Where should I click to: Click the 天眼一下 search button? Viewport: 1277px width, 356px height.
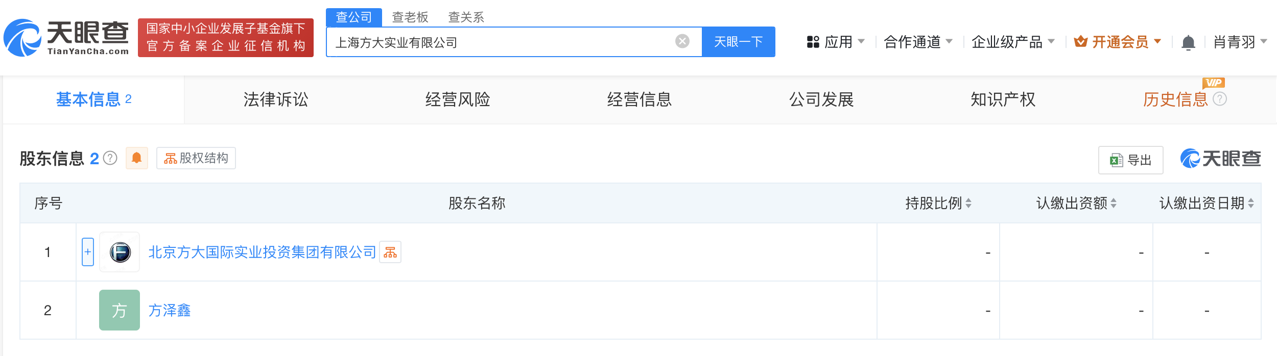(x=739, y=42)
